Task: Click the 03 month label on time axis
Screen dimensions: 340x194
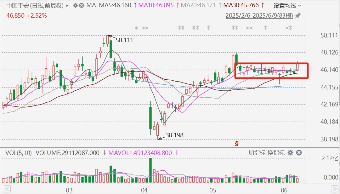Action: click(69, 190)
